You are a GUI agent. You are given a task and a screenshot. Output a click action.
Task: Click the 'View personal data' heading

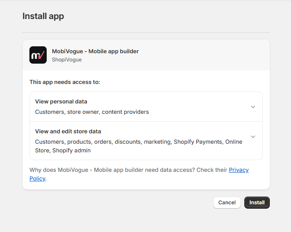[x=61, y=102]
